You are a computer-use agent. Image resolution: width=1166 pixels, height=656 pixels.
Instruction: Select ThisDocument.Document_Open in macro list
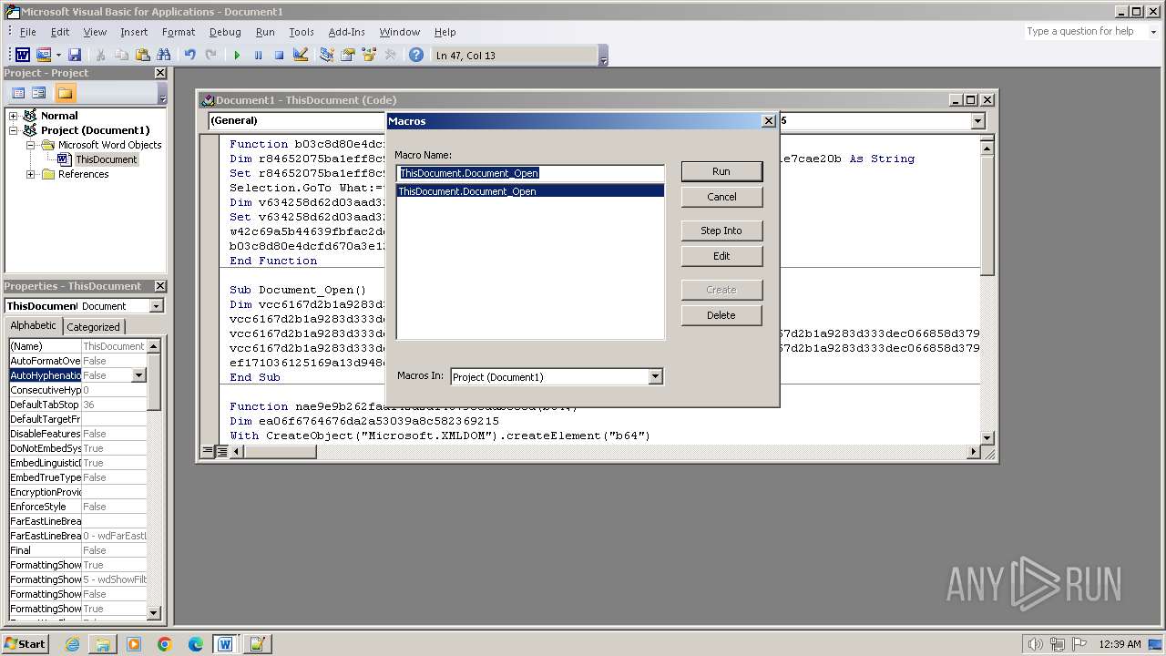click(530, 191)
